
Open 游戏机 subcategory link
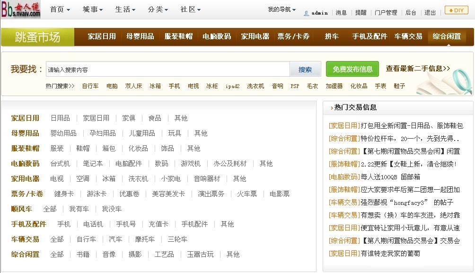(x=191, y=164)
